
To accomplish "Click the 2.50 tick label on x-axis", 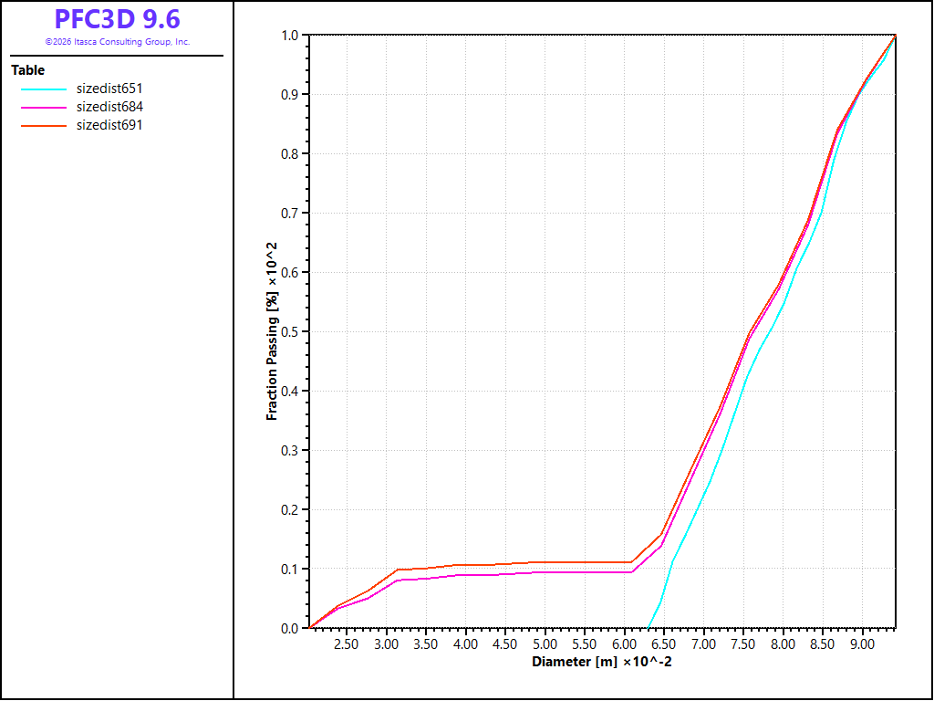I will pos(347,644).
